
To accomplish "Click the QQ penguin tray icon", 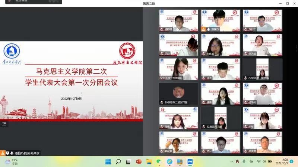I will 237,161.
